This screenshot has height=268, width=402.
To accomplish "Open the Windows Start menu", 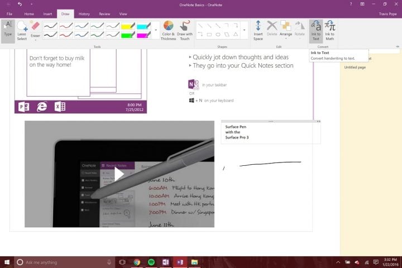I will (x=7, y=262).
